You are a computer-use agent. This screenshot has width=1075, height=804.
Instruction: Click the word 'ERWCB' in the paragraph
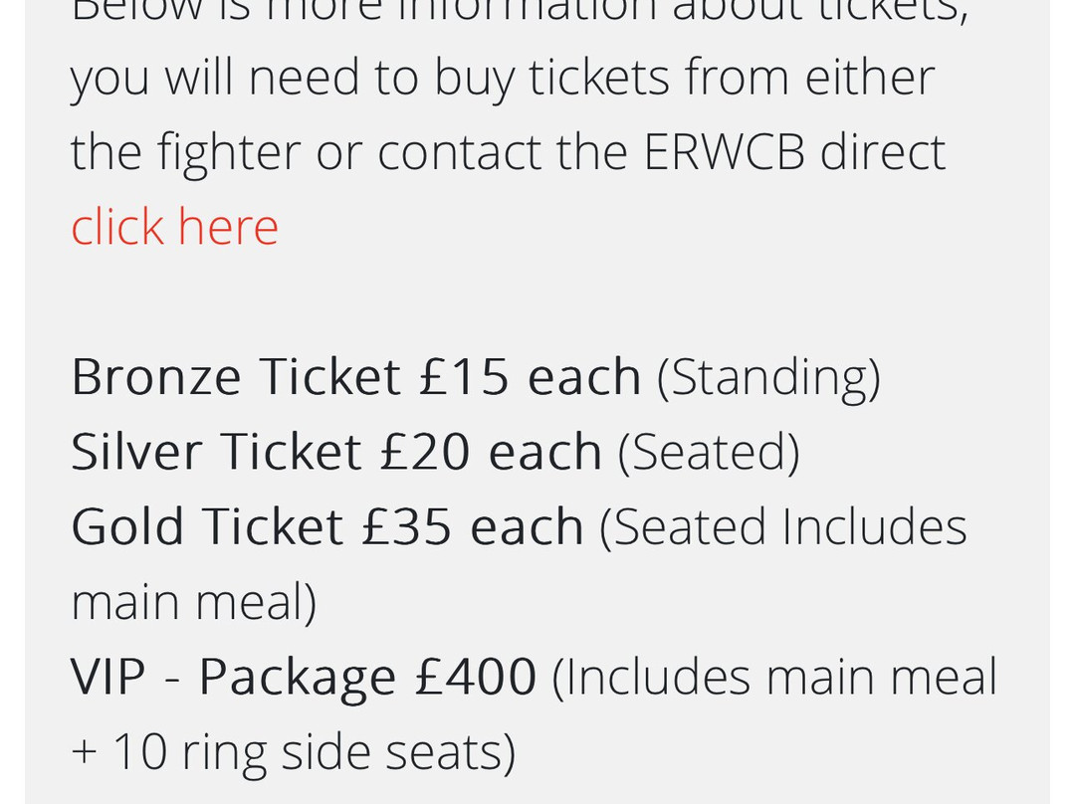point(724,151)
